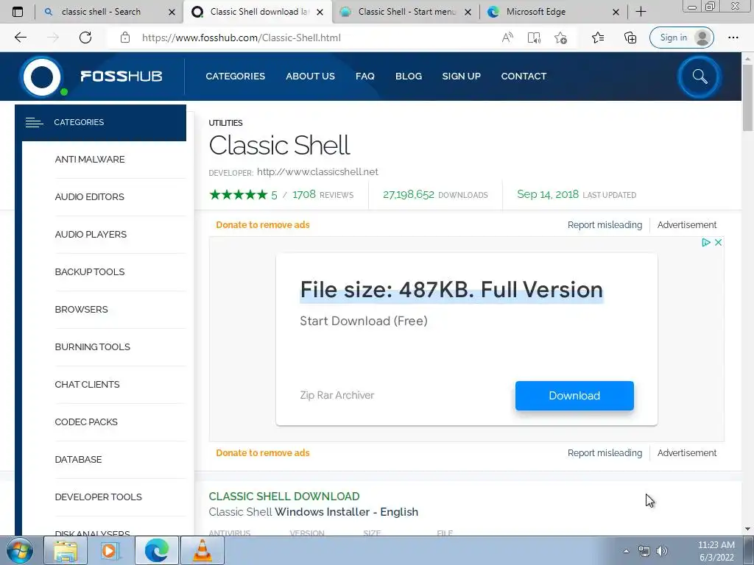This screenshot has height=565, width=754.
Task: Open AdChoices triangle icon
Action: click(x=705, y=243)
